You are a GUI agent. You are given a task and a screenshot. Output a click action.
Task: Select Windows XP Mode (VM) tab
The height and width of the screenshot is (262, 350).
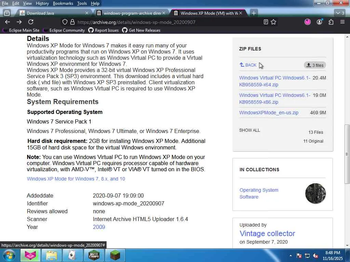pyautogui.click(x=208, y=13)
